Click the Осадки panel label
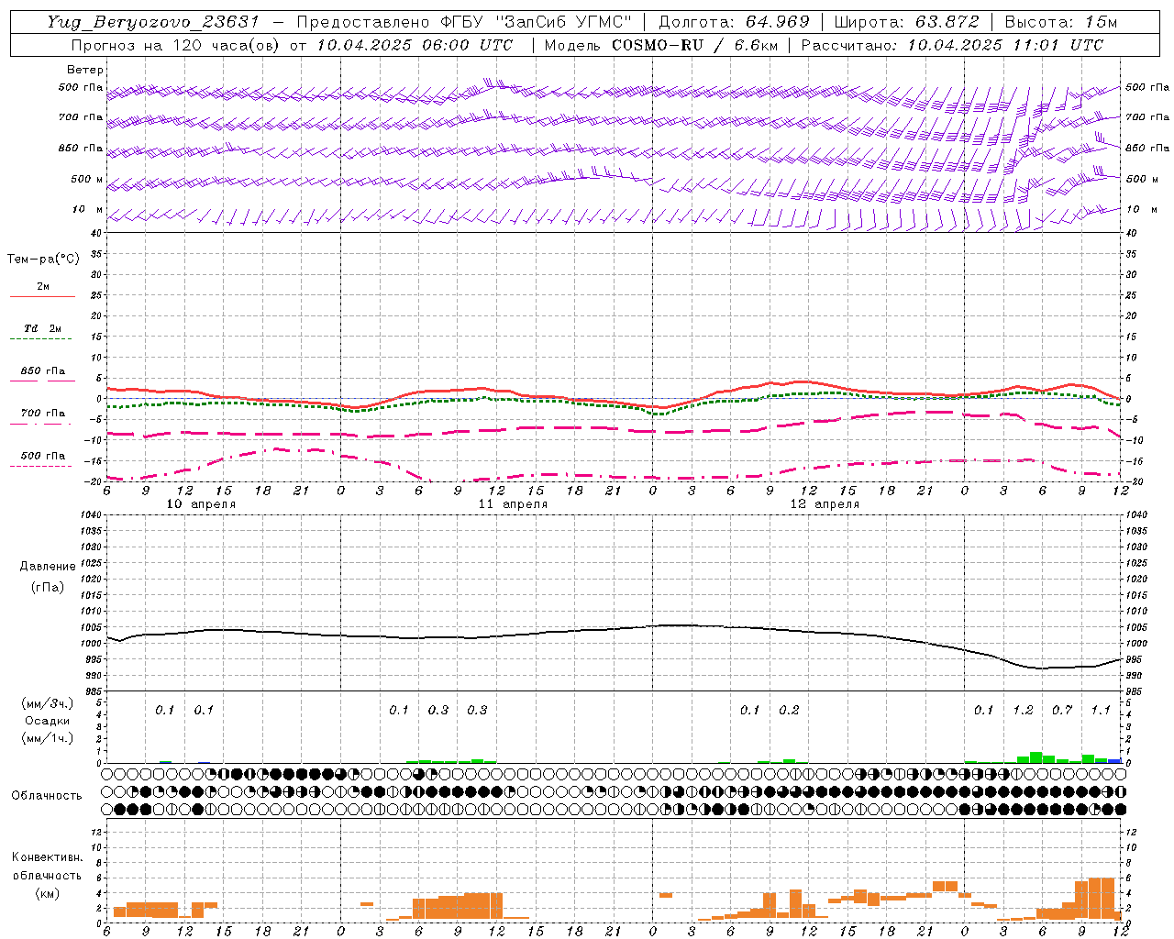Viewport: 1174px width, 939px height. pos(47,721)
